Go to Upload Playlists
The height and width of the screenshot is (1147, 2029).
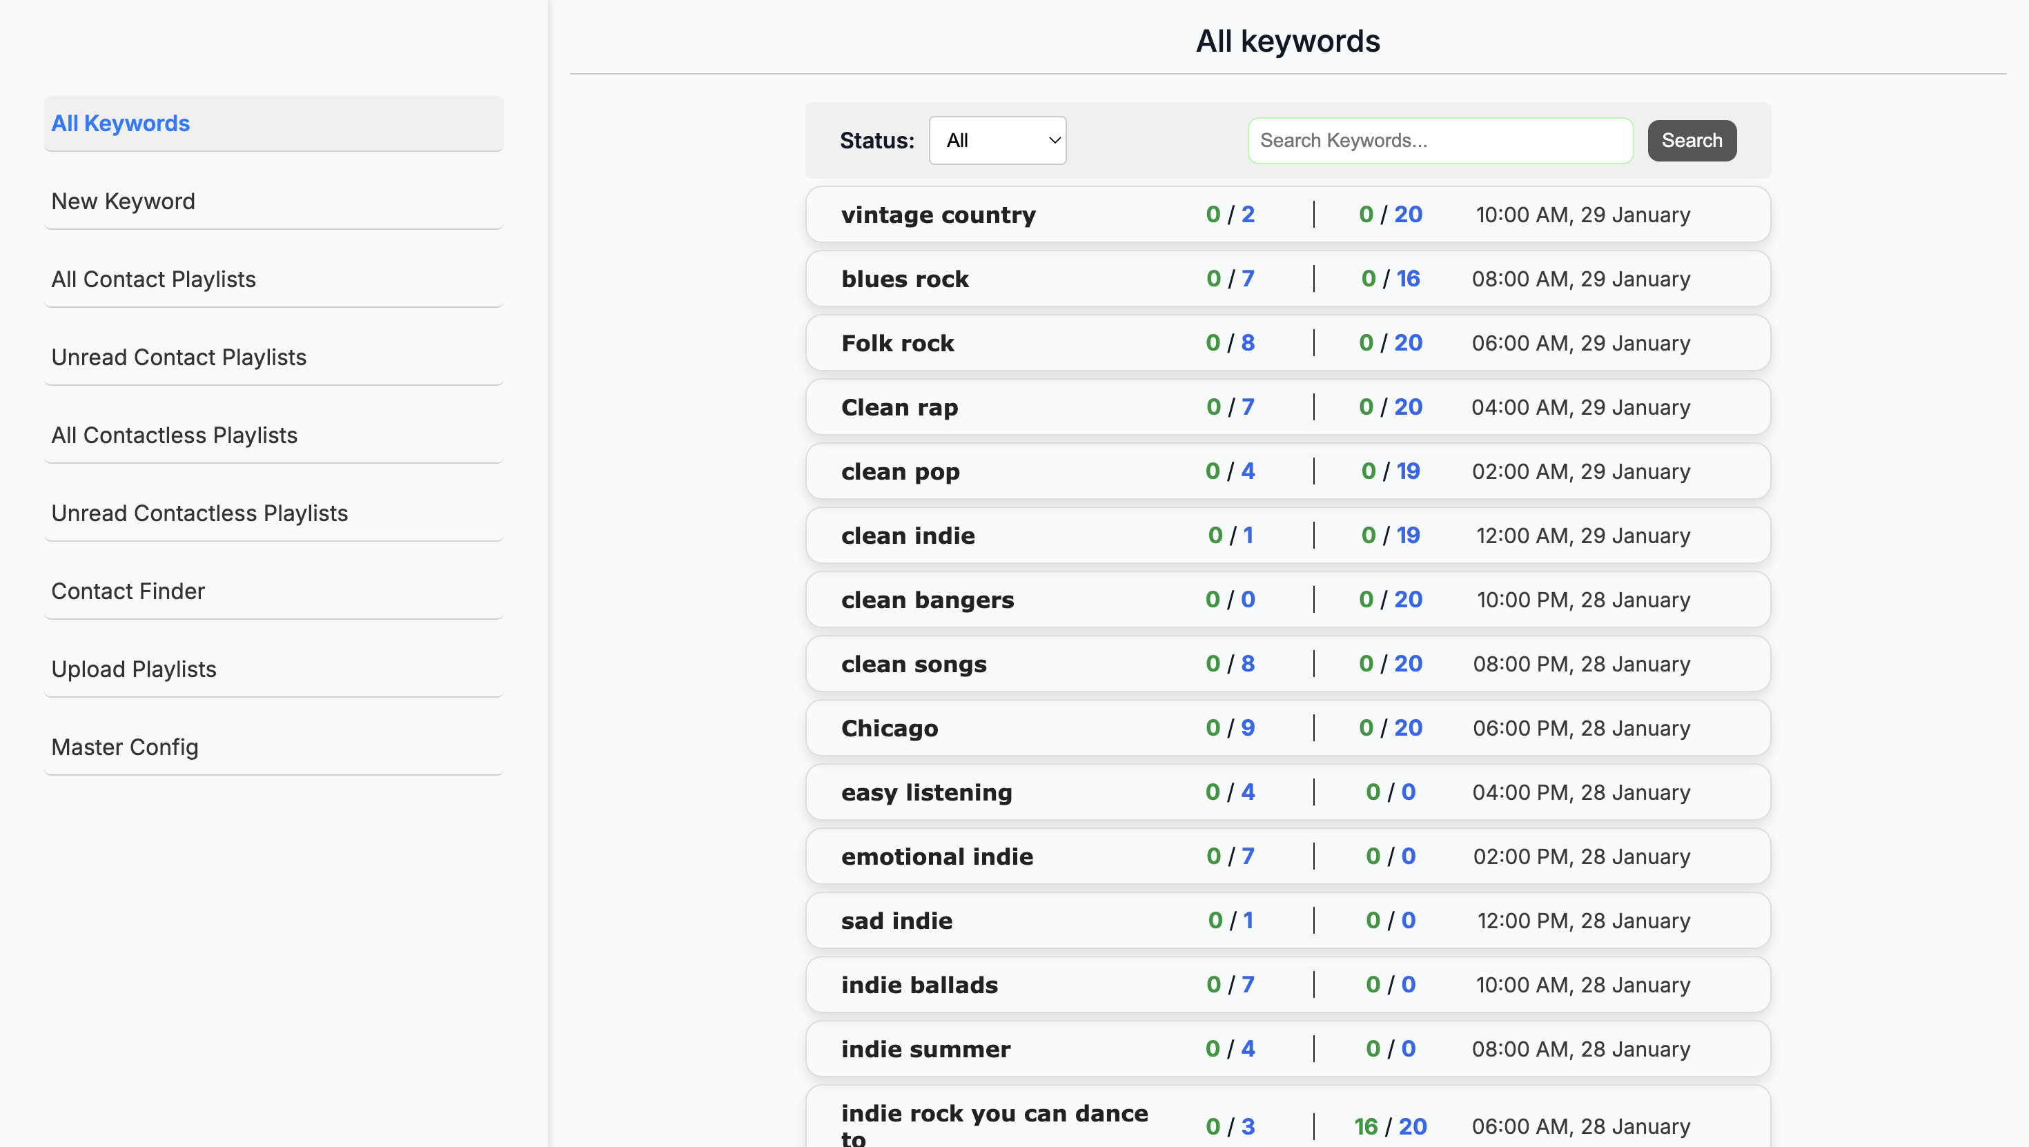point(273,669)
